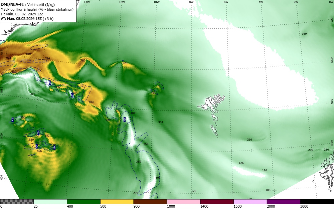This screenshot has width=334, height=209.
Task: Select the CAPE value 264
Action: tap(326, 150)
